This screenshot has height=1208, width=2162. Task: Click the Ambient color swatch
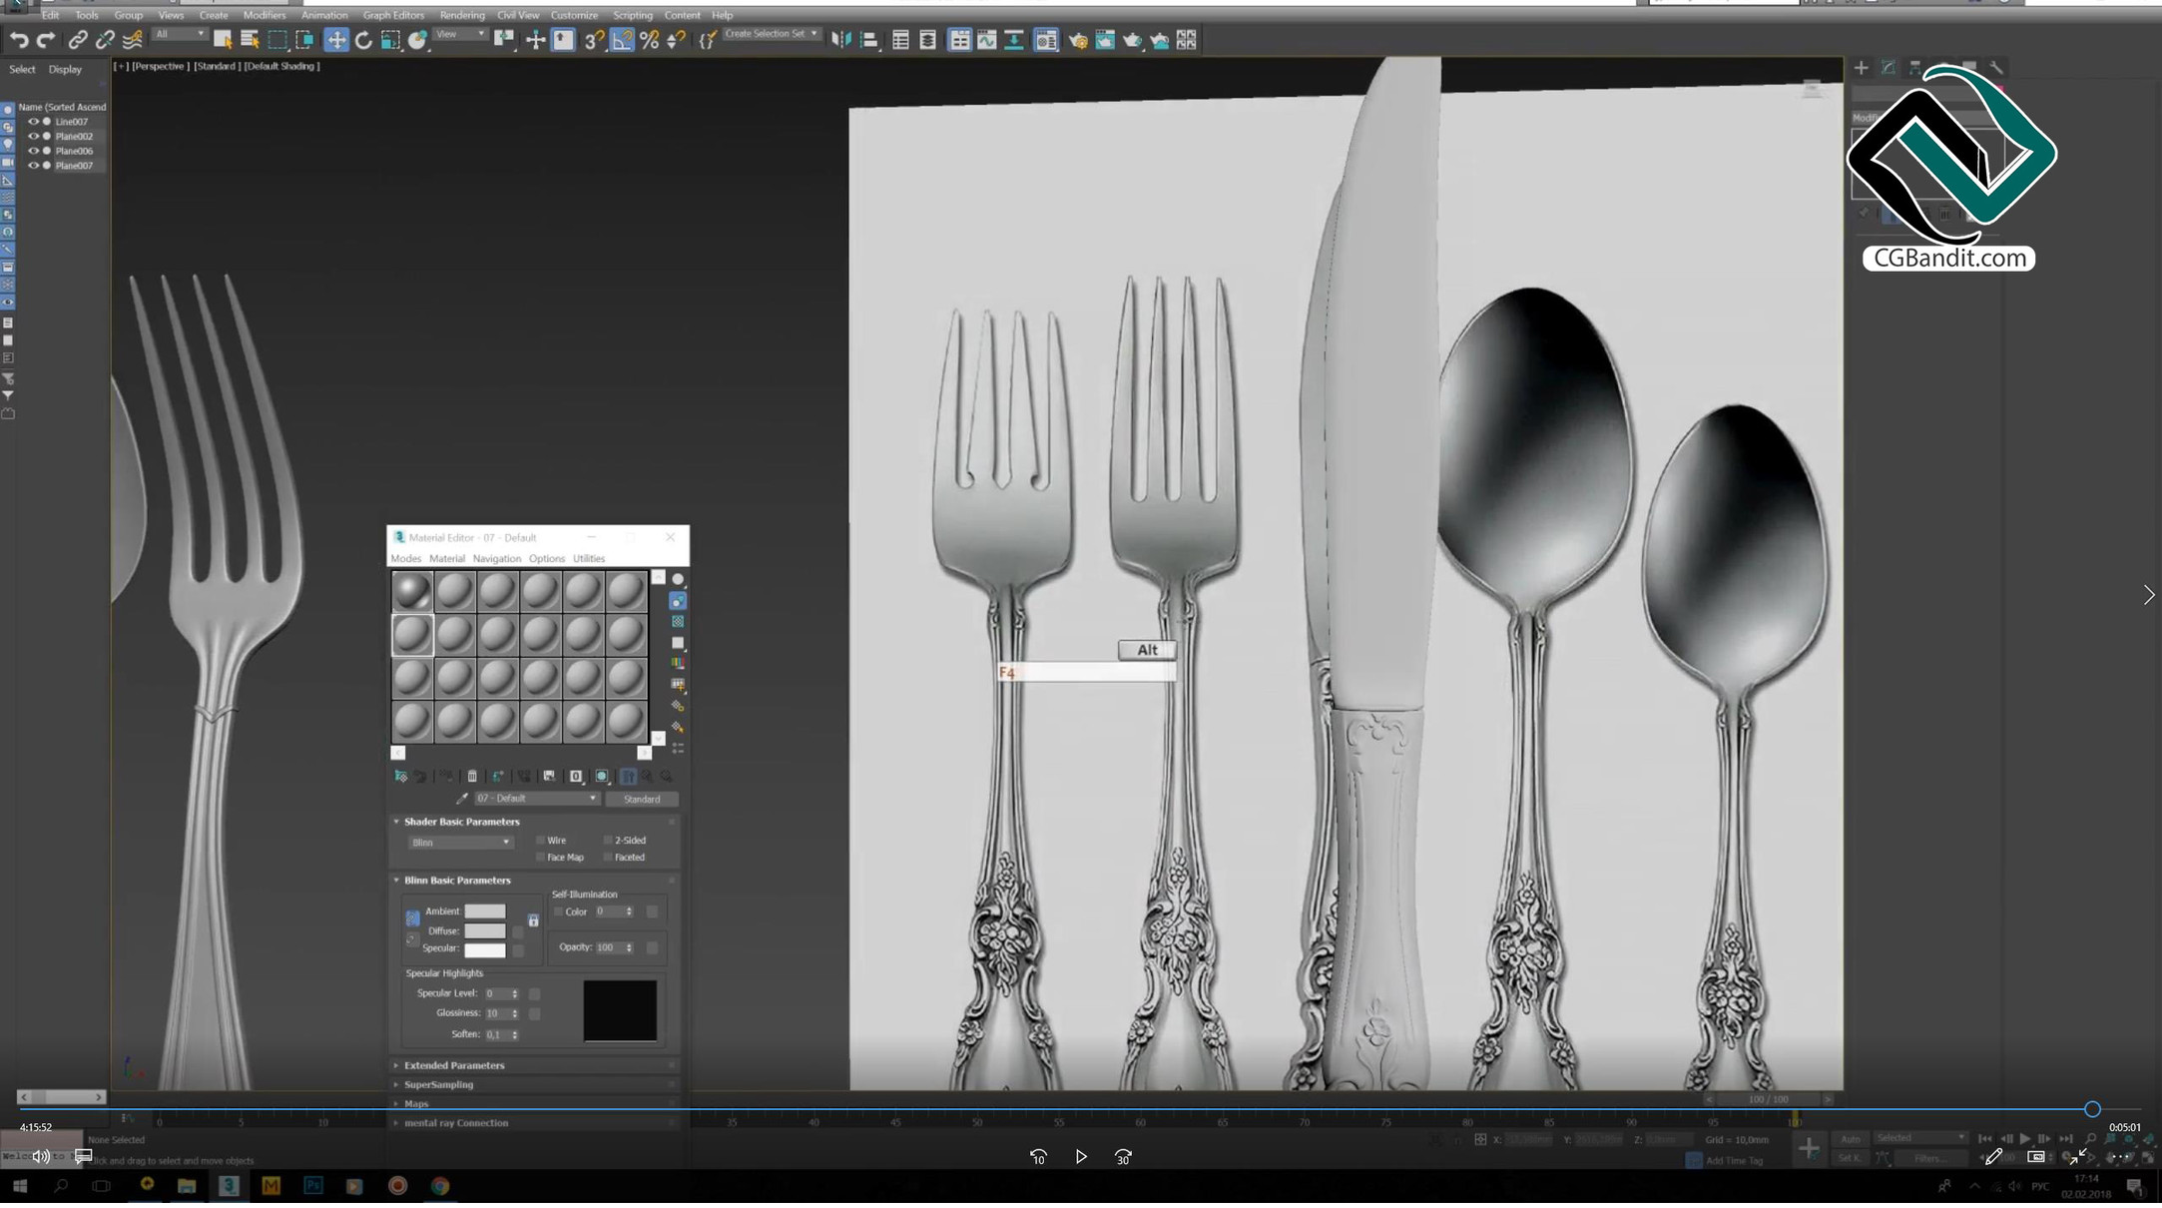click(485, 910)
